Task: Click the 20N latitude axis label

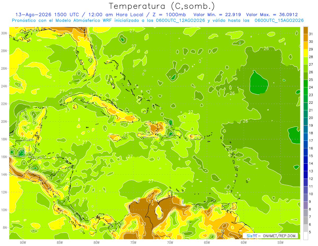Action: (5, 122)
